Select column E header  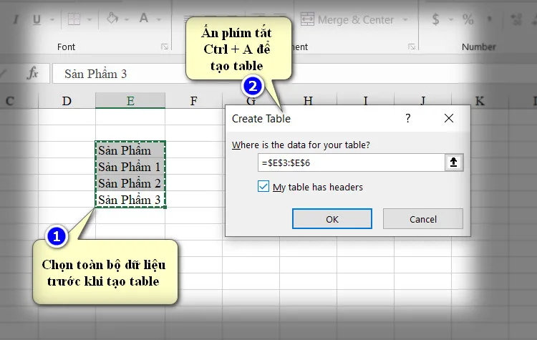[130, 101]
